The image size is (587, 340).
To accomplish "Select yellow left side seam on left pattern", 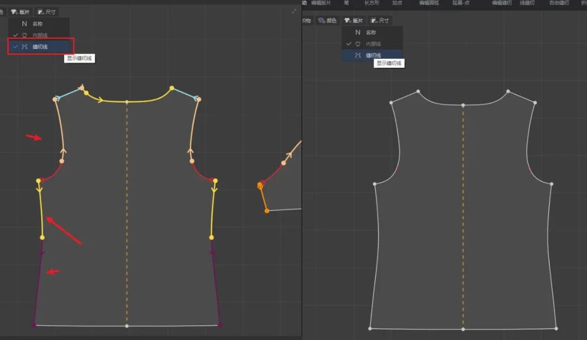I will coord(41,209).
